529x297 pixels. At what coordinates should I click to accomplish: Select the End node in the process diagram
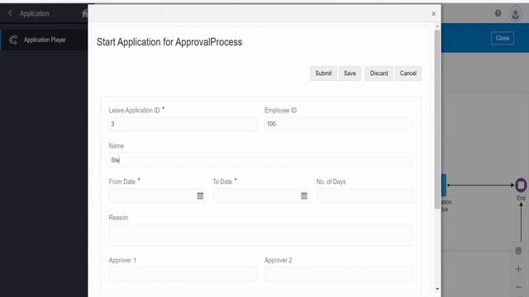(x=521, y=185)
